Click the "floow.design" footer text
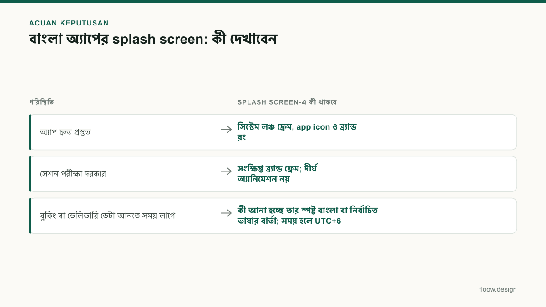The width and height of the screenshot is (546, 307). pos(498,289)
